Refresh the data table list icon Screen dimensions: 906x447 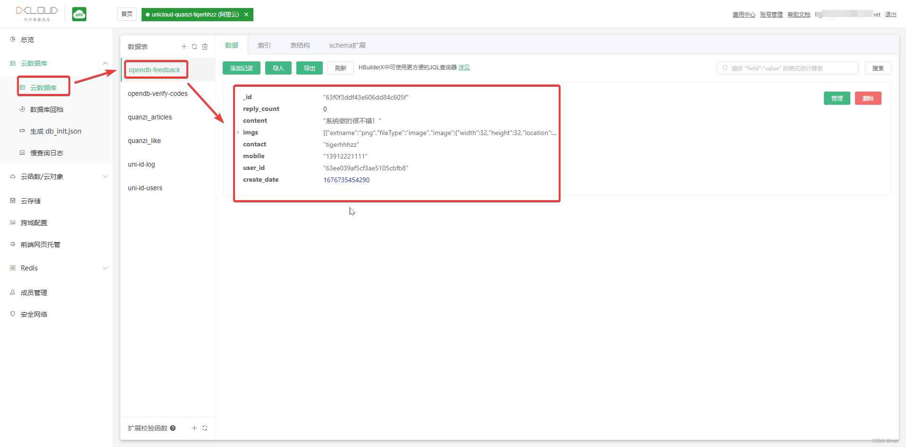[x=194, y=46]
